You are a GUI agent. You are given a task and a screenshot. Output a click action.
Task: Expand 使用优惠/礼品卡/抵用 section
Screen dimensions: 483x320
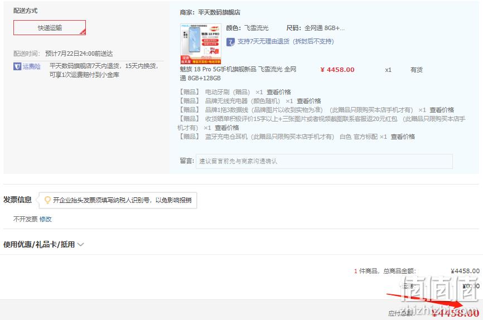[44, 245]
